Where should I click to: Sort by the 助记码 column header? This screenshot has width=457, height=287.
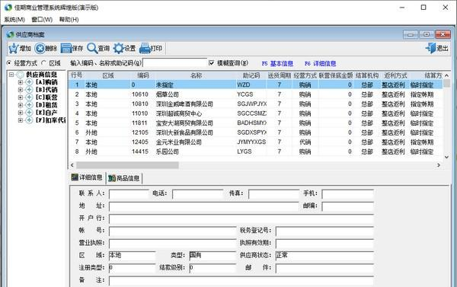point(251,75)
